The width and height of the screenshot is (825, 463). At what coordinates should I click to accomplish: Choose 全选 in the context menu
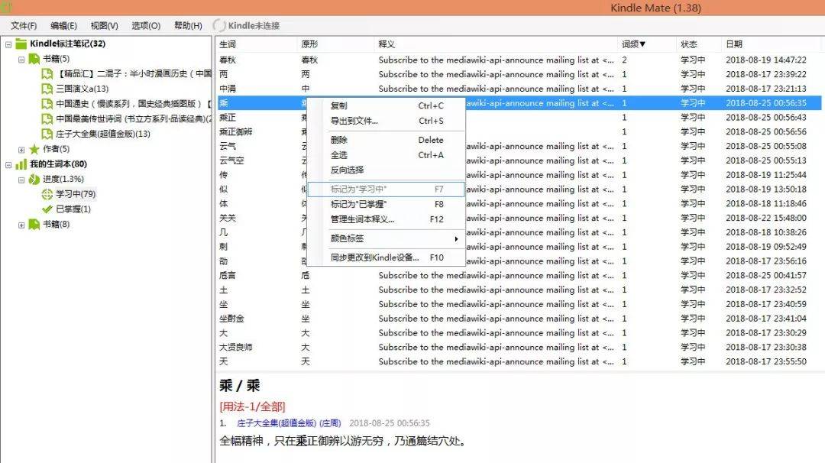point(387,155)
